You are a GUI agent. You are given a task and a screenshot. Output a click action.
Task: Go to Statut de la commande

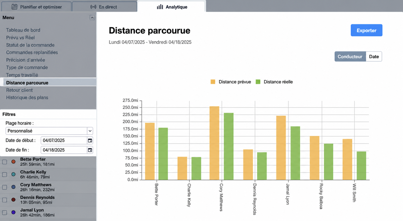pyautogui.click(x=30, y=45)
